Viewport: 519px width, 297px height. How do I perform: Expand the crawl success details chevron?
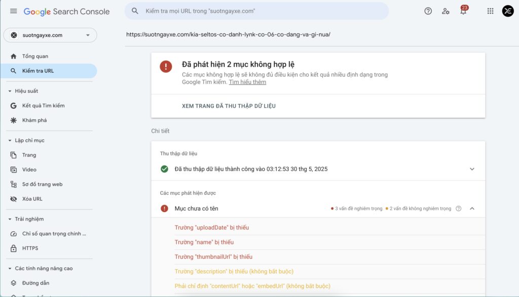tap(472, 169)
